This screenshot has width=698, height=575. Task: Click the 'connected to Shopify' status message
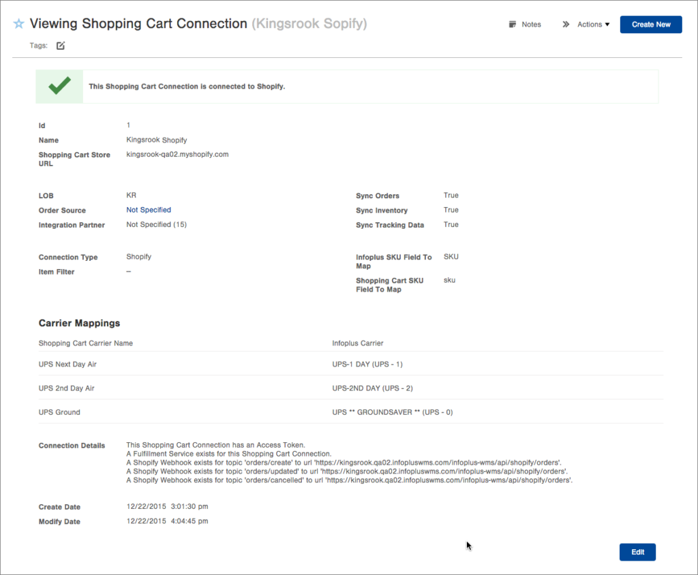click(187, 87)
